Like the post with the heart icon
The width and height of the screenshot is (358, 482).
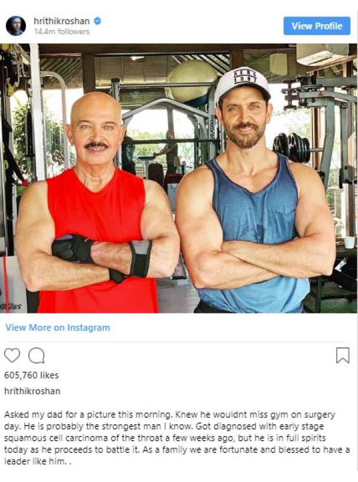point(12,356)
